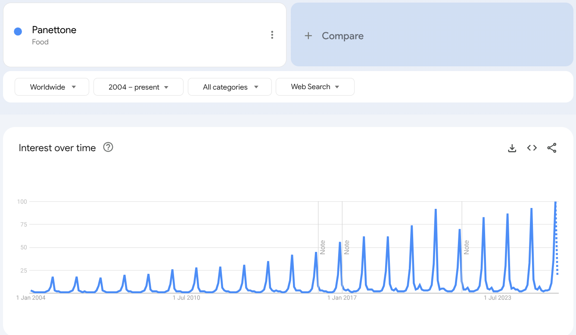Click the plus icon in Compare
The width and height of the screenshot is (576, 335).
pos(308,36)
